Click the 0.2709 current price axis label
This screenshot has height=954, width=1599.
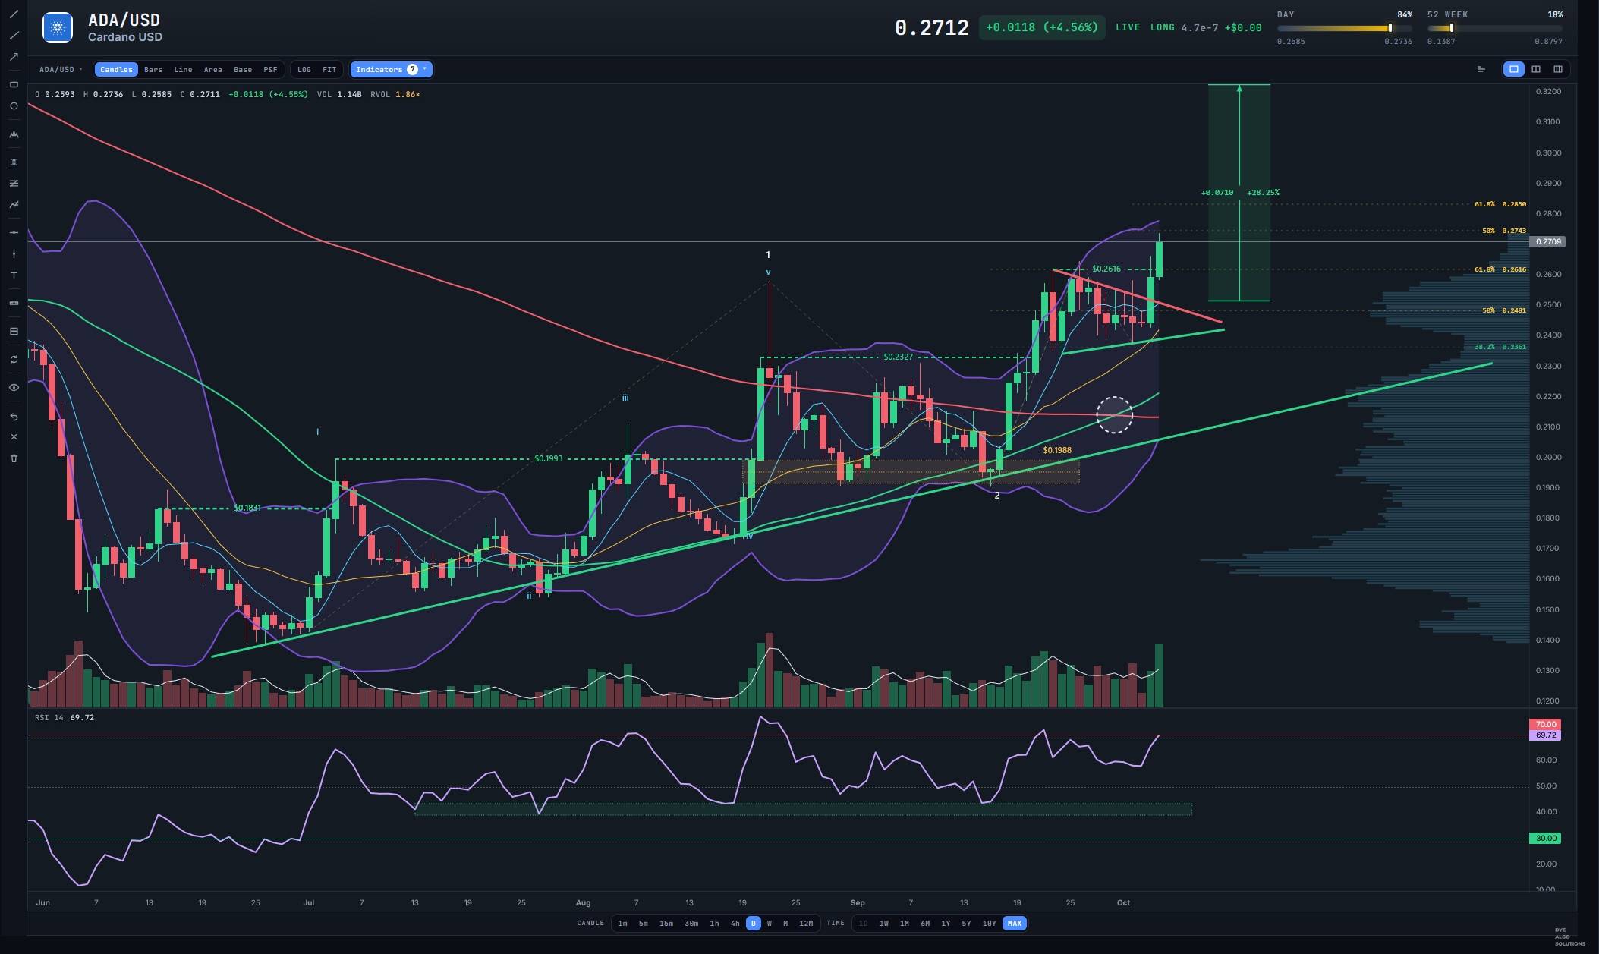1548,241
